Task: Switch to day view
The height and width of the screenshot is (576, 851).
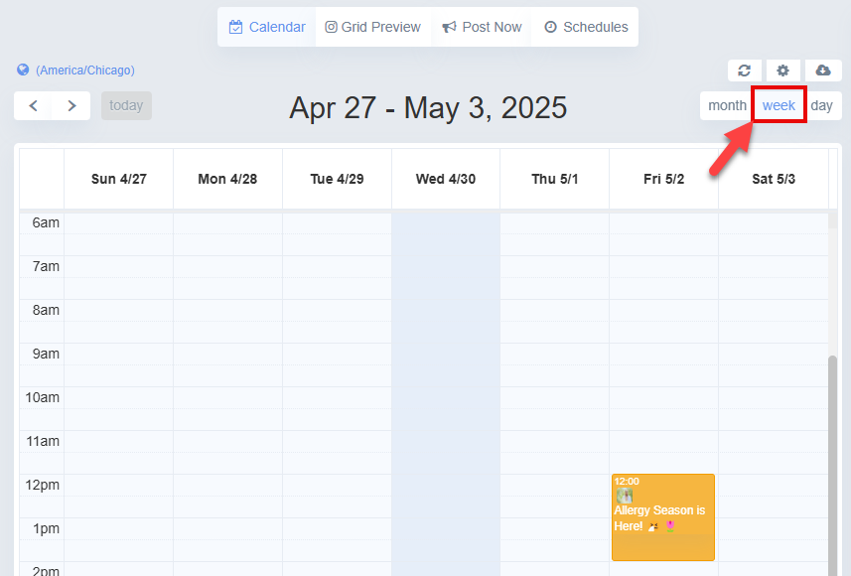Action: pos(821,106)
